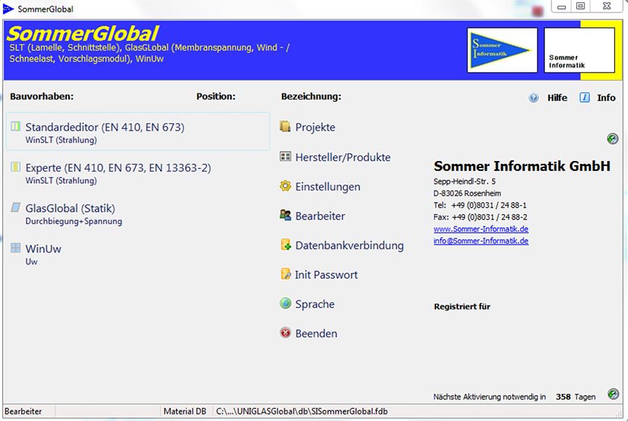Open the Standardeditor (EN 410, EN 673) module
Image resolution: width=628 pixels, height=421 pixels.
[x=137, y=132]
